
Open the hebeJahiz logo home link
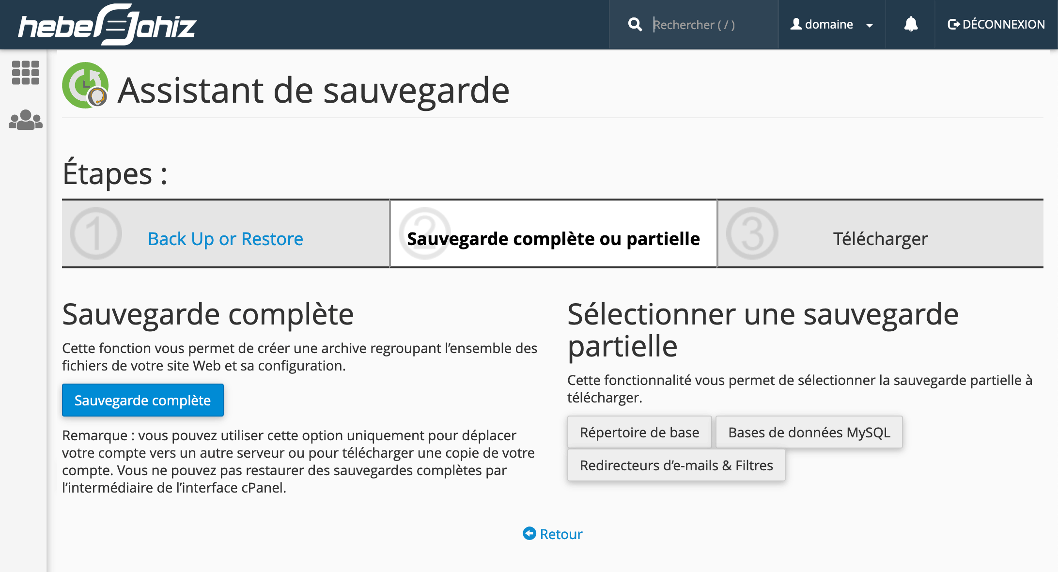107,25
